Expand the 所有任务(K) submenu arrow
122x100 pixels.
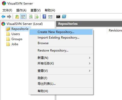coord(90,63)
